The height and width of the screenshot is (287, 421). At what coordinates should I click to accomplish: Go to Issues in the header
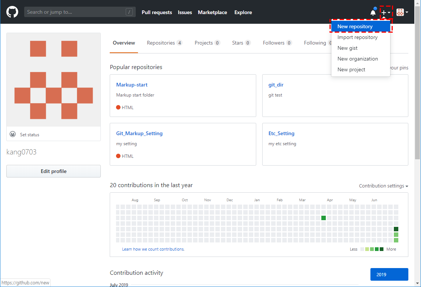coord(185,12)
